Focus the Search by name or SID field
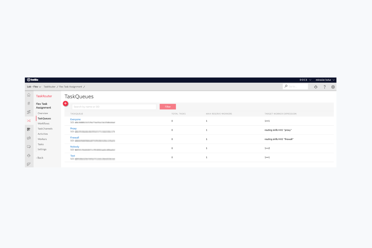This screenshot has width=372, height=248. 114,107
